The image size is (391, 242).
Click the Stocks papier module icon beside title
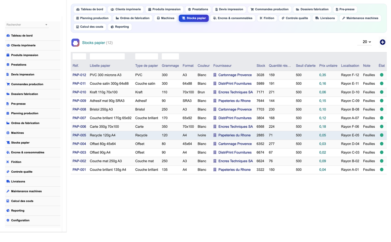point(75,43)
